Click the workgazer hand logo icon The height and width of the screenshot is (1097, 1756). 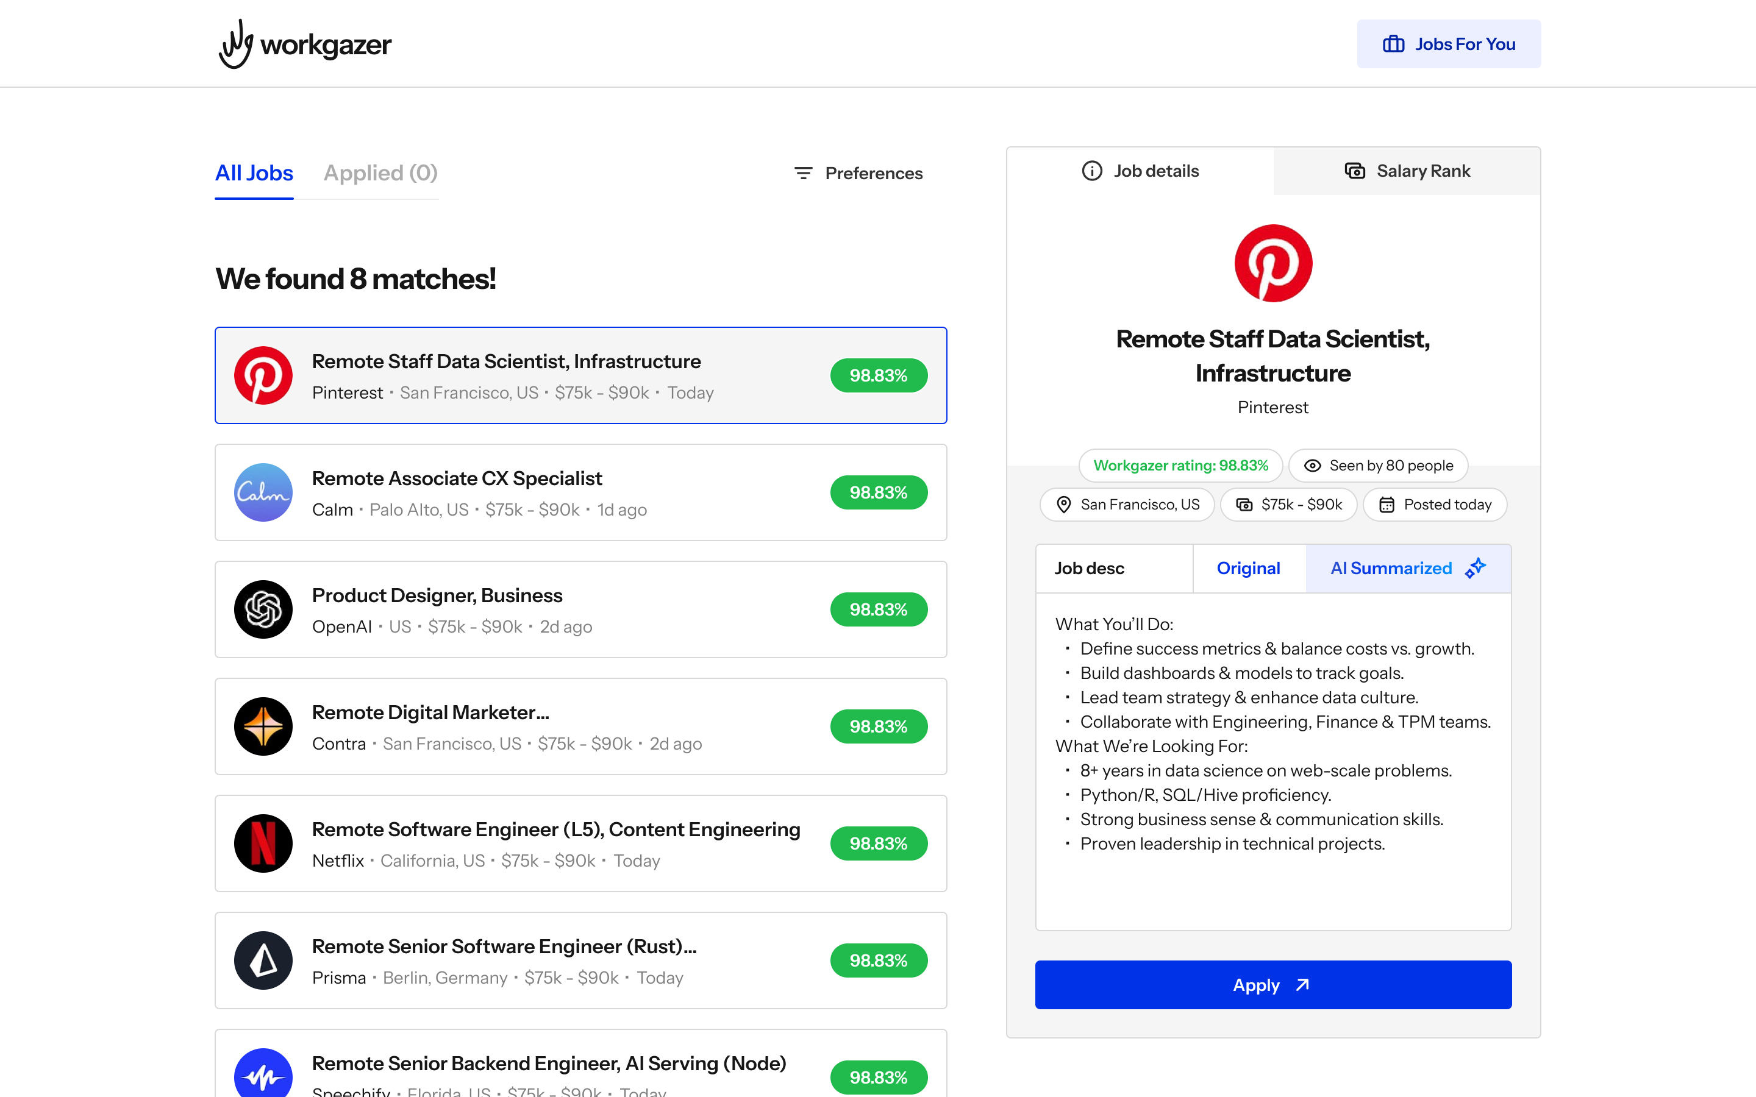click(236, 43)
